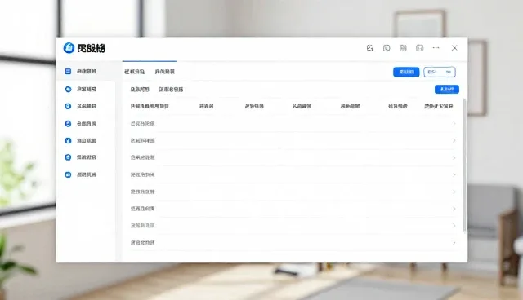The width and height of the screenshot is (523, 300).
Task: Expand the second table row's chevron arrow
Action: click(x=454, y=141)
